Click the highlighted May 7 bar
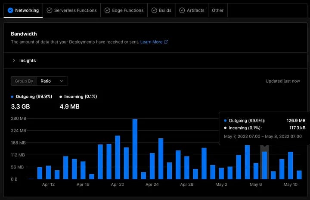The width and height of the screenshot is (310, 200). tap(264, 166)
